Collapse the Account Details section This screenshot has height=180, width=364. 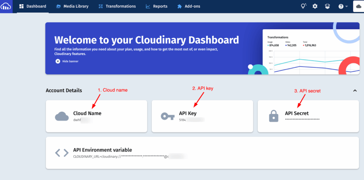click(355, 91)
